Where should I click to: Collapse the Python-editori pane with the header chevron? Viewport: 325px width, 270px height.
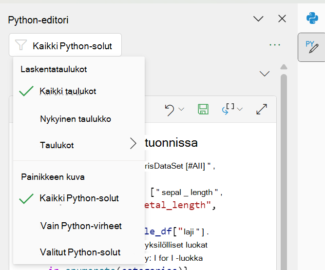click(258, 19)
